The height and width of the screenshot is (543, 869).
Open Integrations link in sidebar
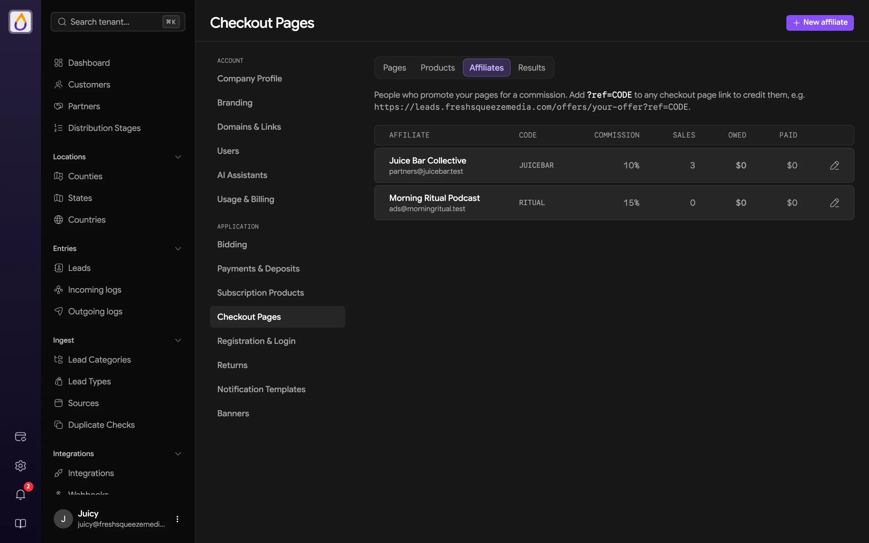click(91, 473)
